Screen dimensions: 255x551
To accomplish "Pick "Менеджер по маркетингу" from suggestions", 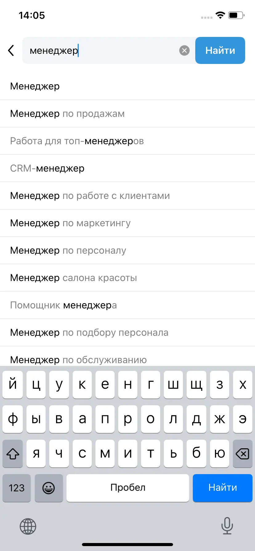I will click(x=71, y=223).
